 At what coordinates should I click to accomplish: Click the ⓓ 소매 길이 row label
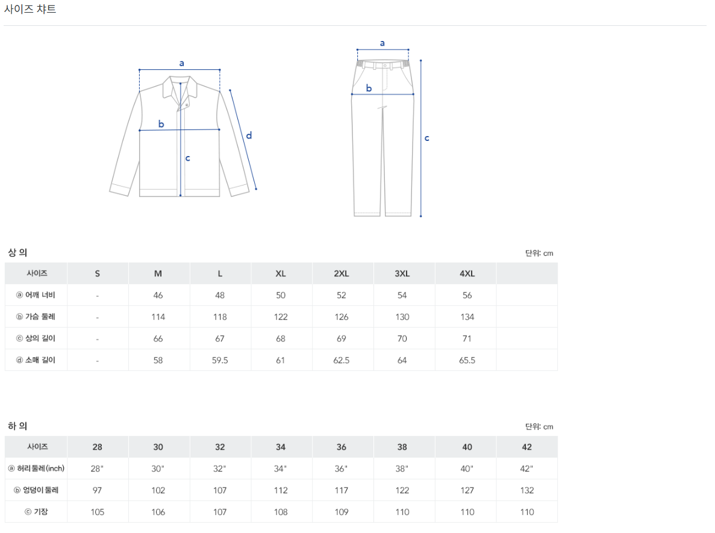point(36,360)
